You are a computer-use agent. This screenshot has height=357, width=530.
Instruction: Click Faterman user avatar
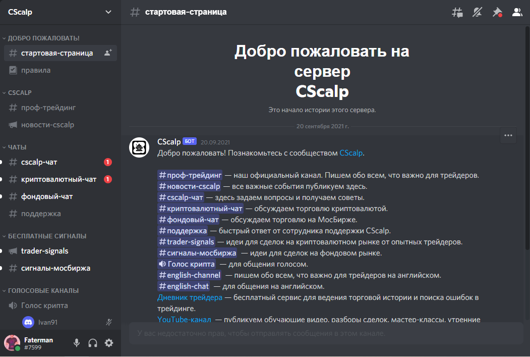point(12,343)
